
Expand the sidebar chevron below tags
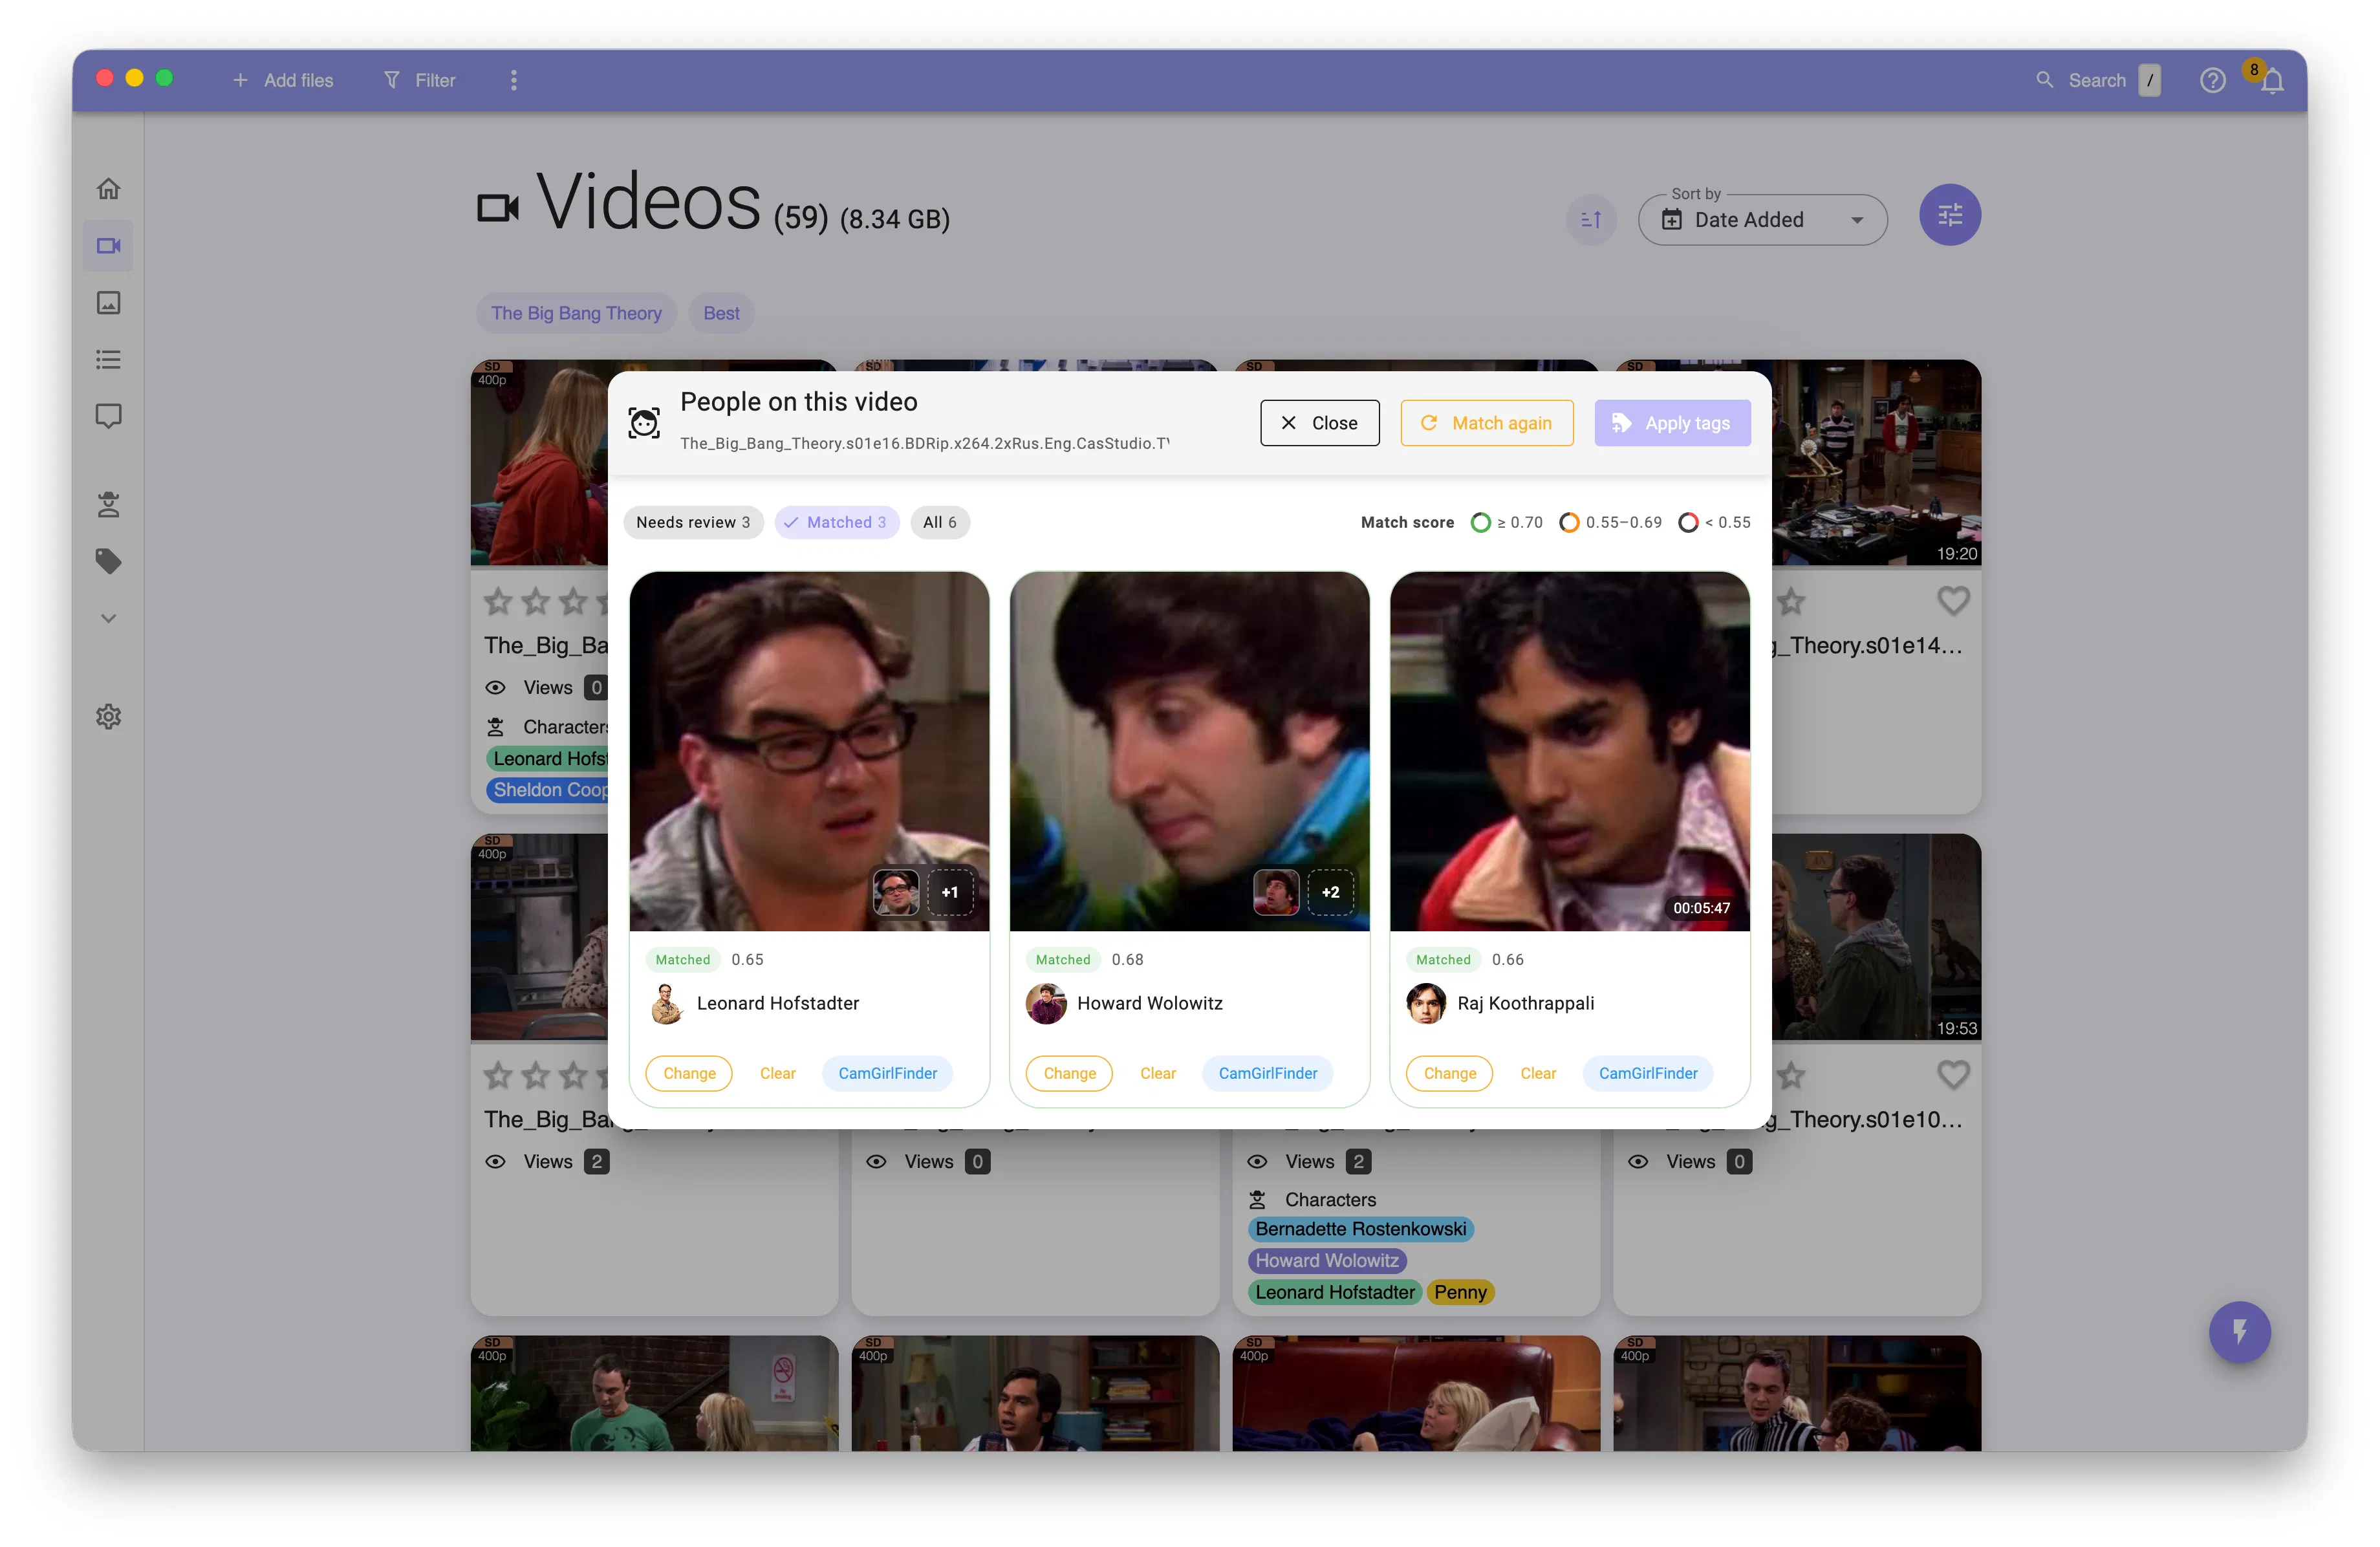point(108,618)
